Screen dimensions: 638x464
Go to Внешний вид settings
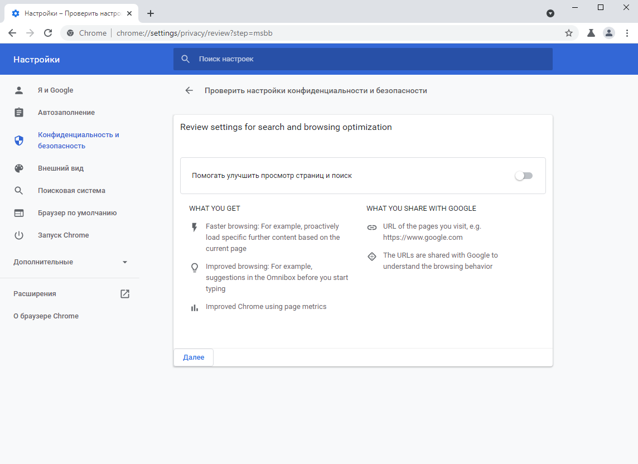point(60,168)
